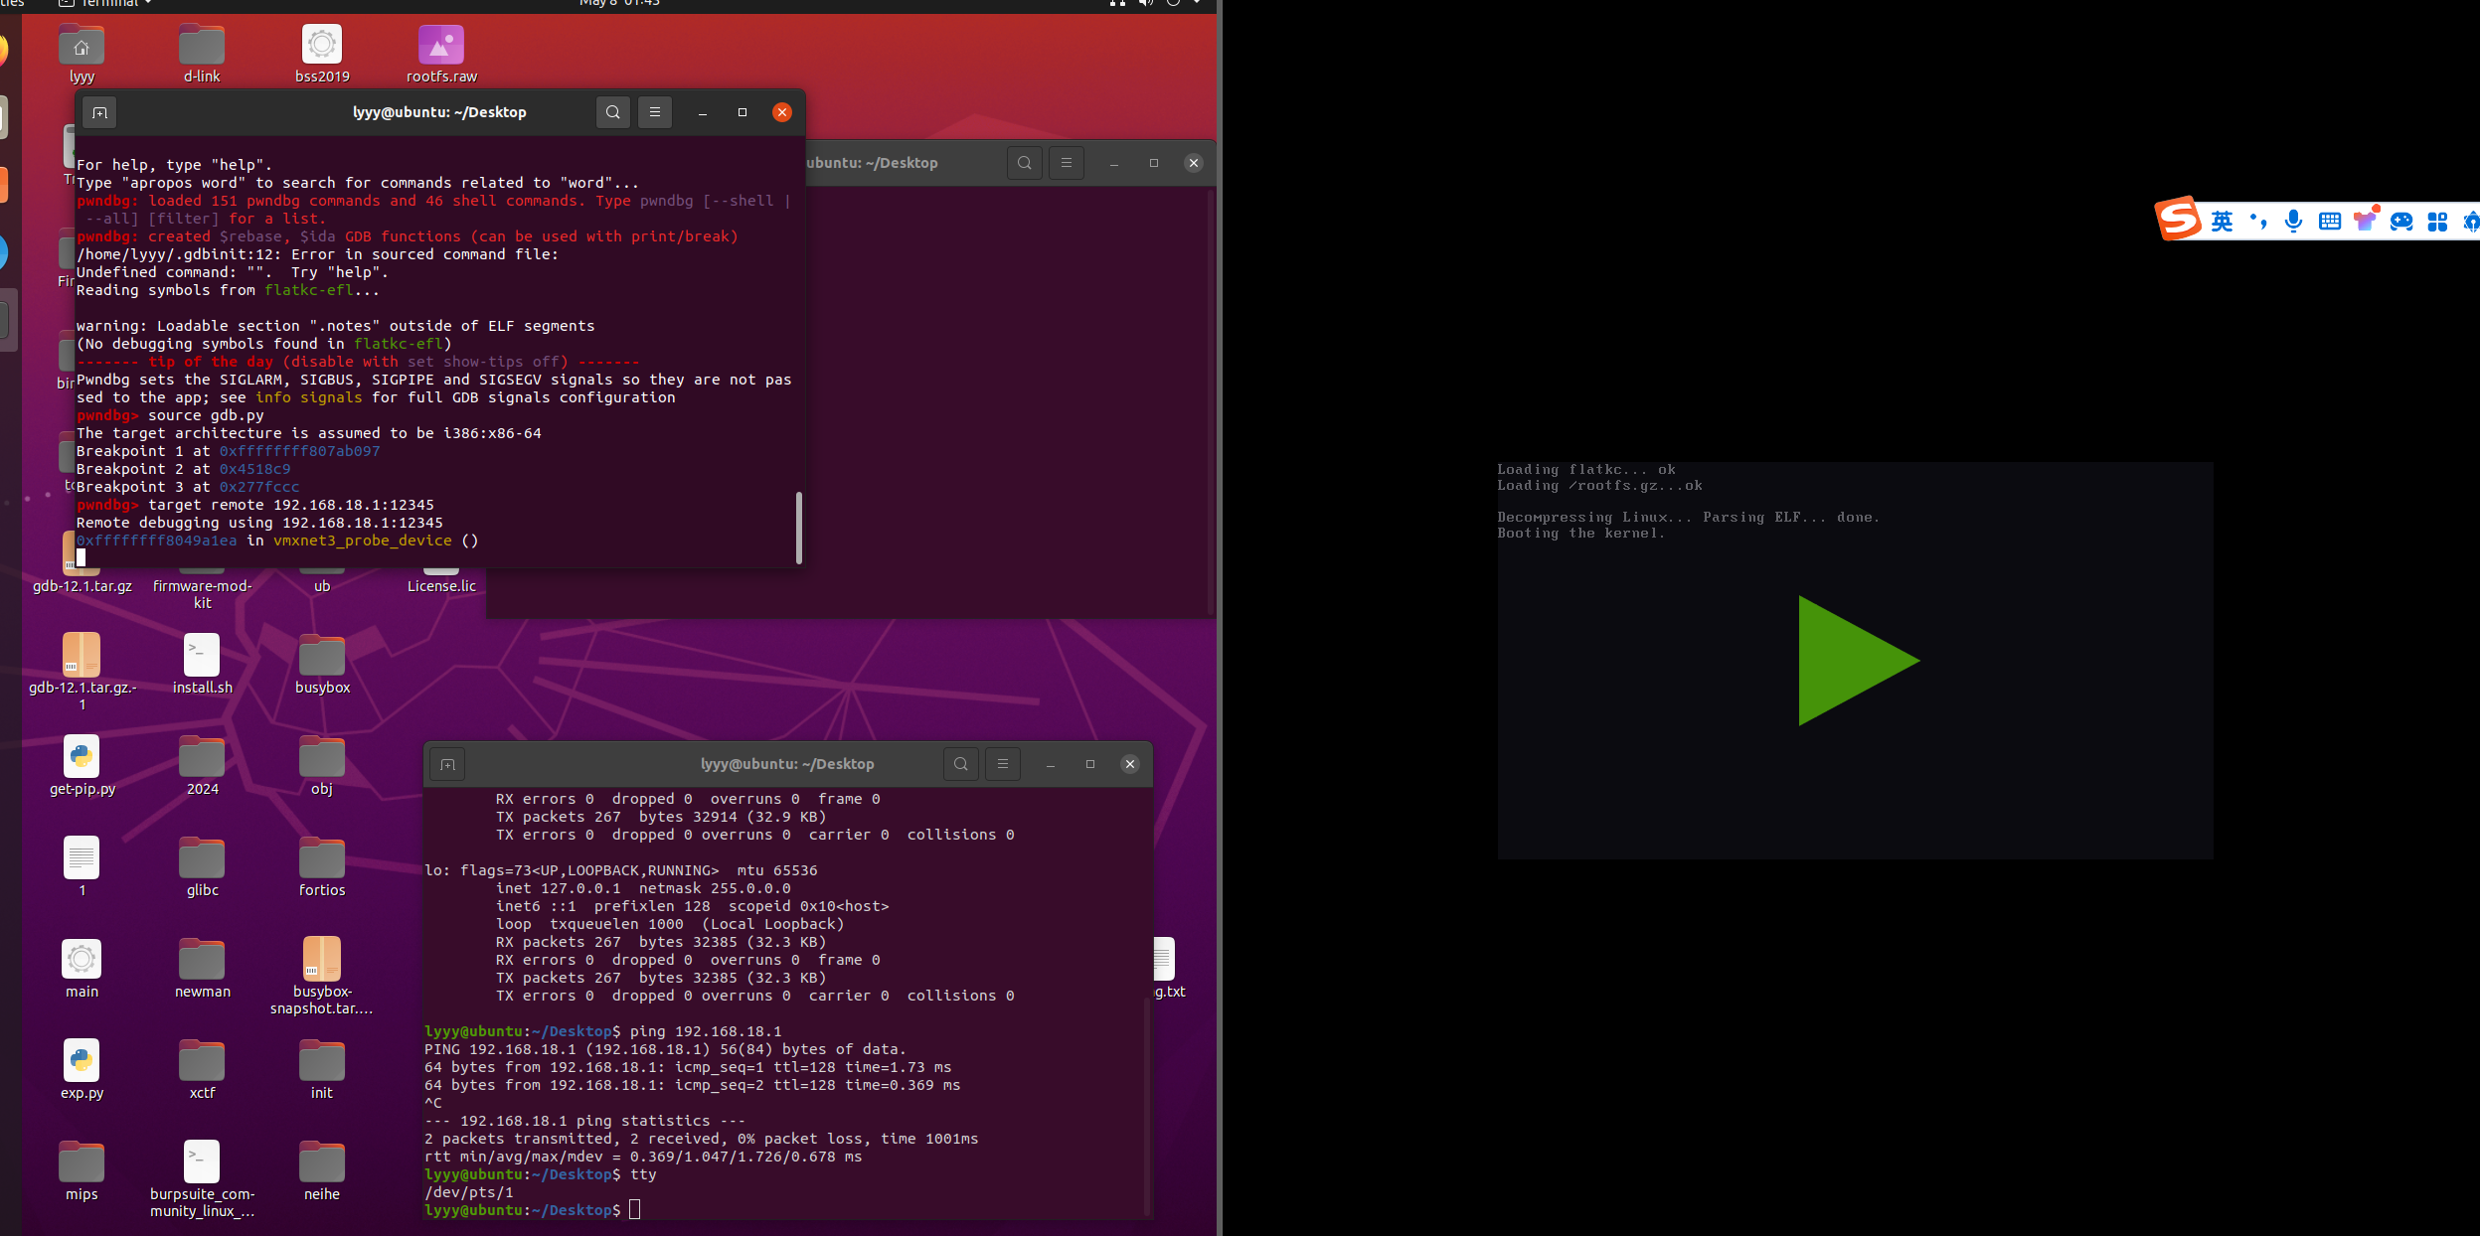Open hamburger menu of the ping terminal
The height and width of the screenshot is (1236, 2480).
(1002, 764)
